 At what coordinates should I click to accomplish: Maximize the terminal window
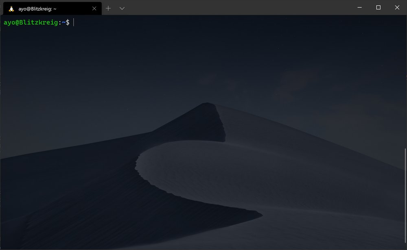coord(379,8)
